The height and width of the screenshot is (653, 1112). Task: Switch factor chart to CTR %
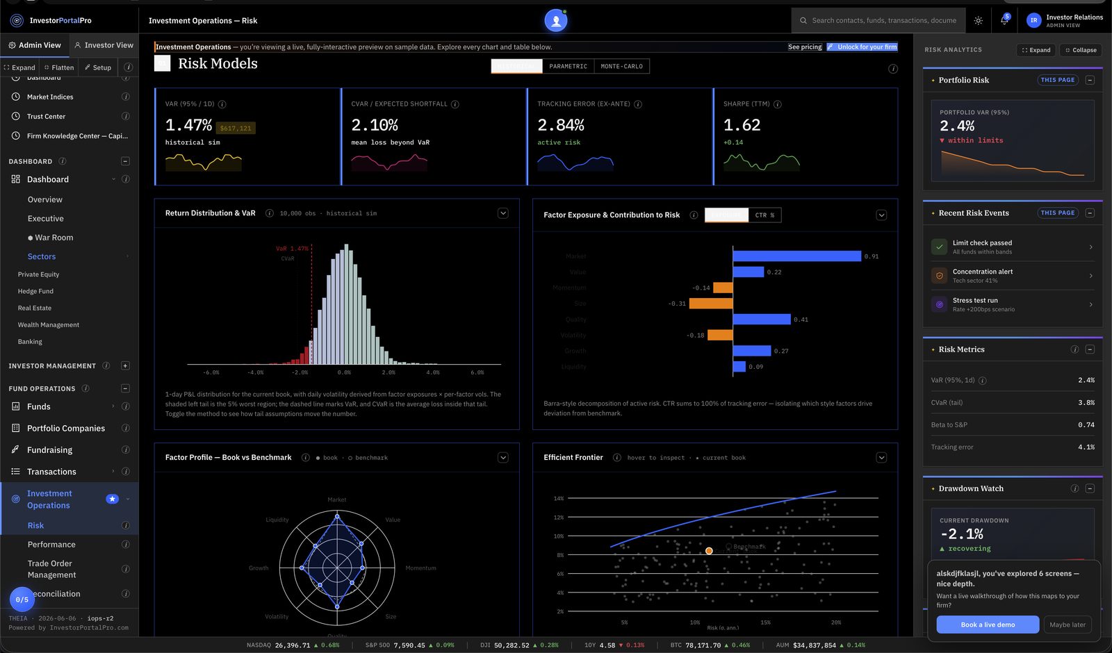765,215
